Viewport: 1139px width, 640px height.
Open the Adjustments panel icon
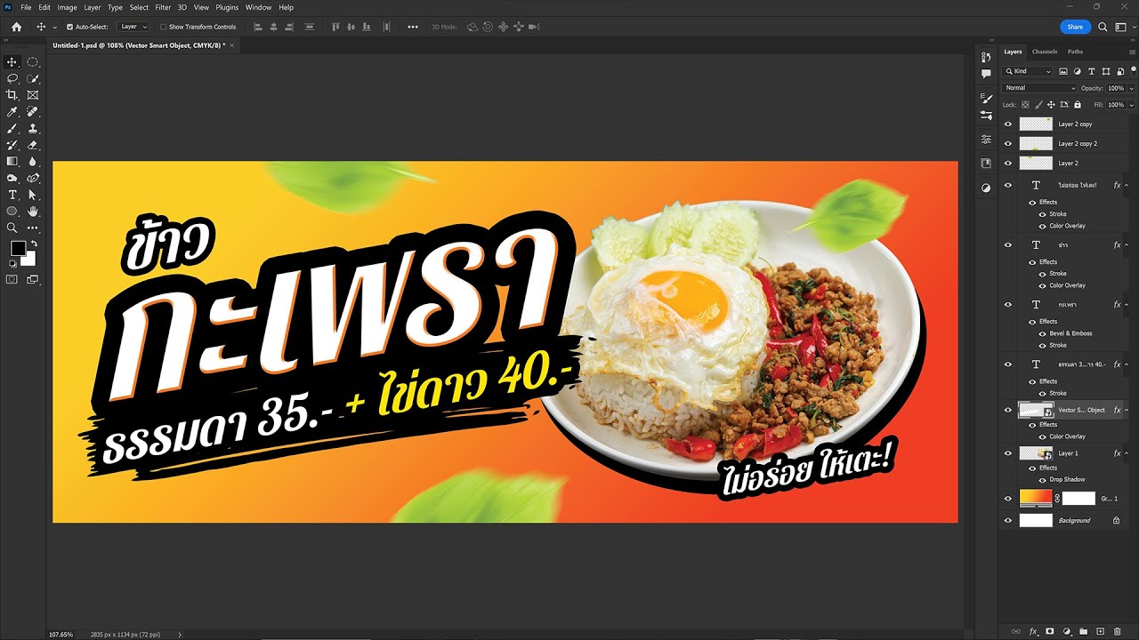(x=986, y=188)
